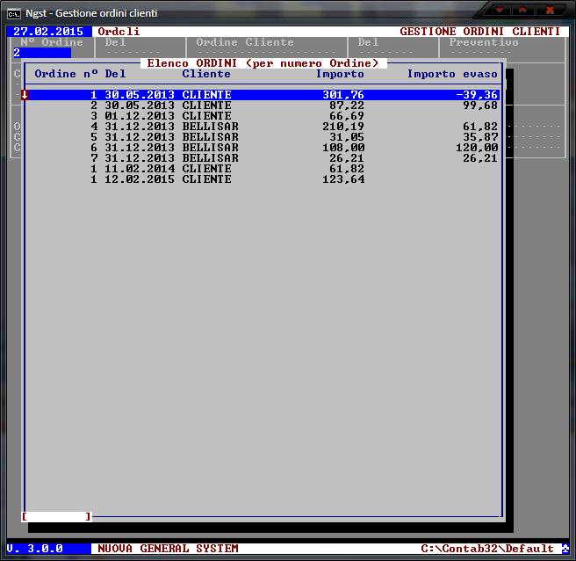Close the Ngst window
Image resolution: width=576 pixels, height=561 pixels.
point(551,11)
